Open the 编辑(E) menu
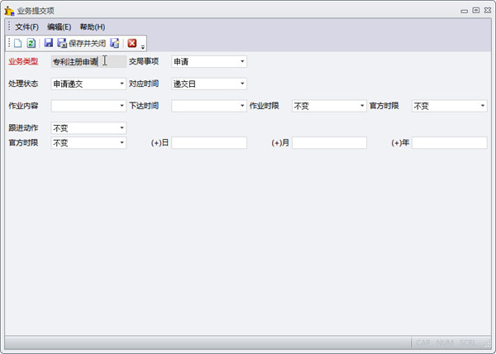The width and height of the screenshot is (496, 354). [60, 27]
